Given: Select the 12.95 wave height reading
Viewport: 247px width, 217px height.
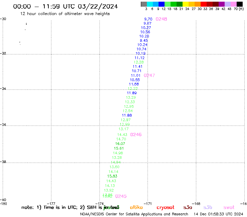Looking at the screenshot, I should point(129,106).
